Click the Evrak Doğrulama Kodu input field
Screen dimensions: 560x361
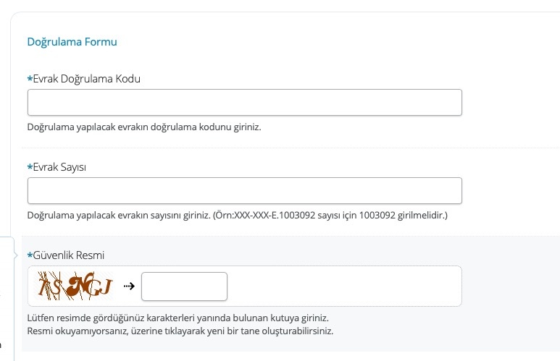point(244,103)
